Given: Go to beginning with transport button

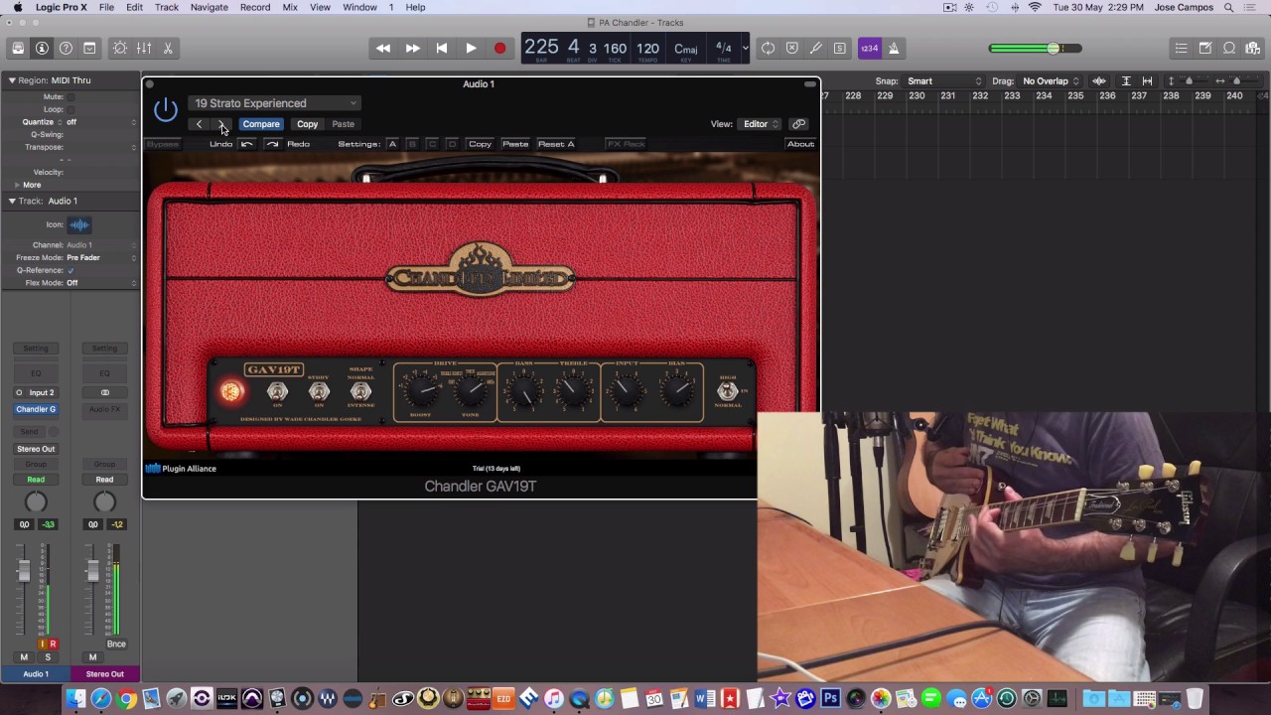Looking at the screenshot, I should 442,48.
